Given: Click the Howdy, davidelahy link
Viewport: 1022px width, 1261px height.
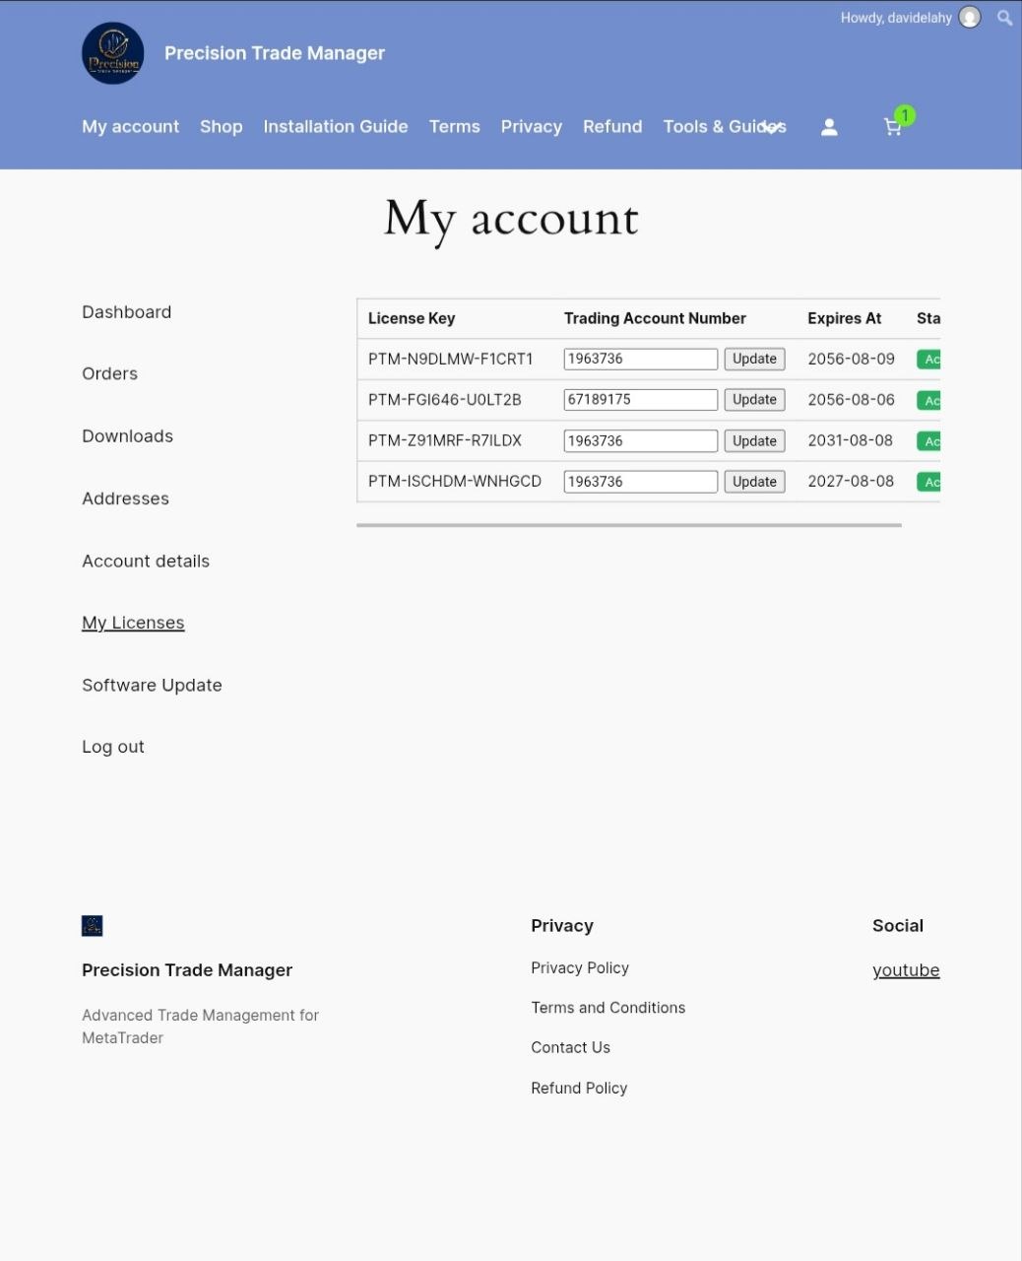Looking at the screenshot, I should tap(896, 18).
